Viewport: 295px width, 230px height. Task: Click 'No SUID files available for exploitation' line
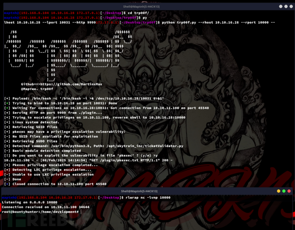(51, 136)
